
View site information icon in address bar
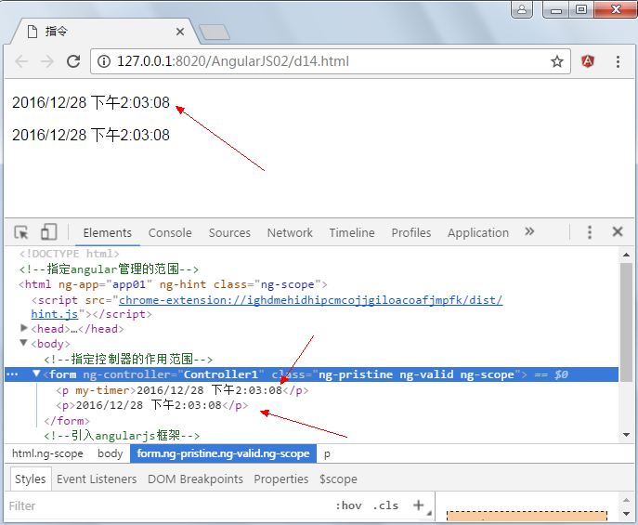[x=104, y=61]
